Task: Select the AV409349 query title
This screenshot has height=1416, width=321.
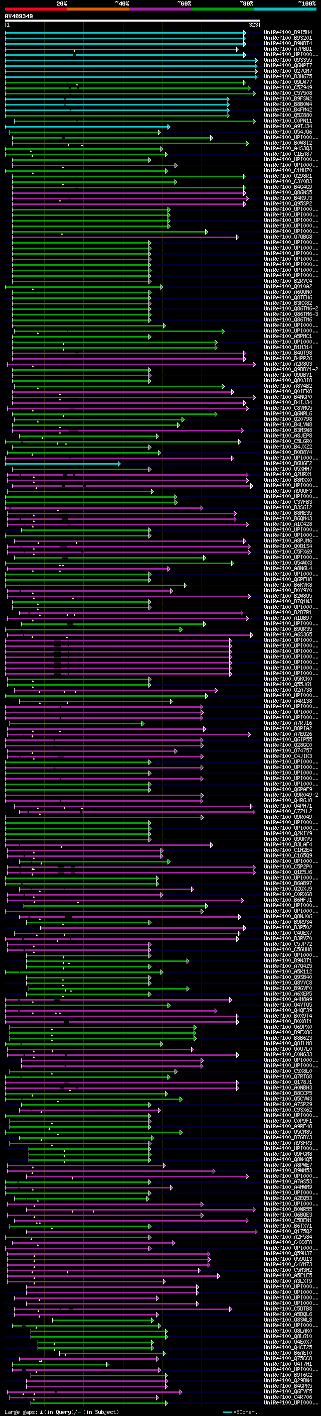Action: tap(19, 17)
